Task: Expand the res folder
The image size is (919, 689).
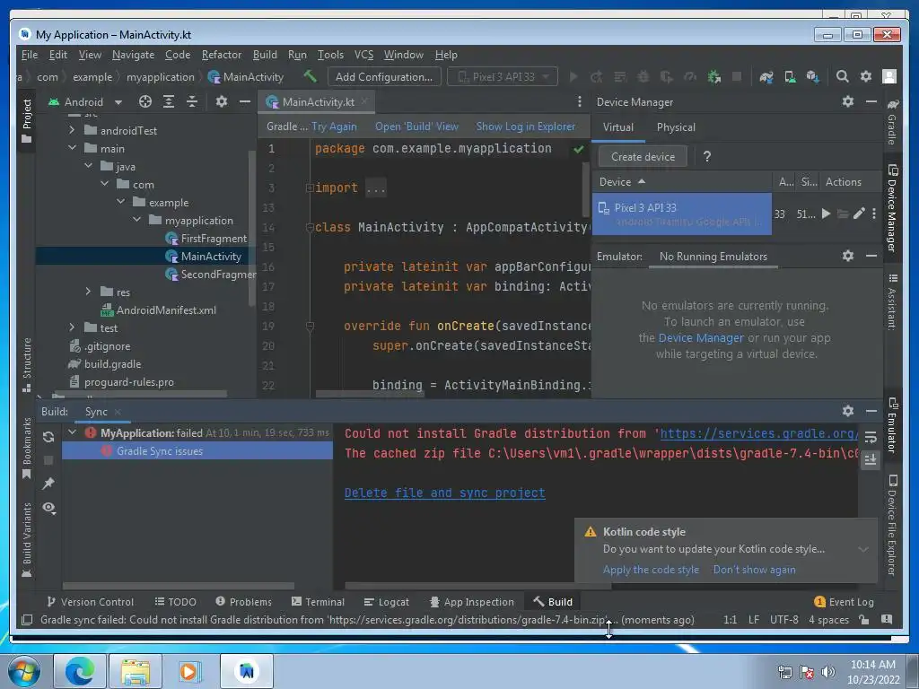Action: coord(89,292)
